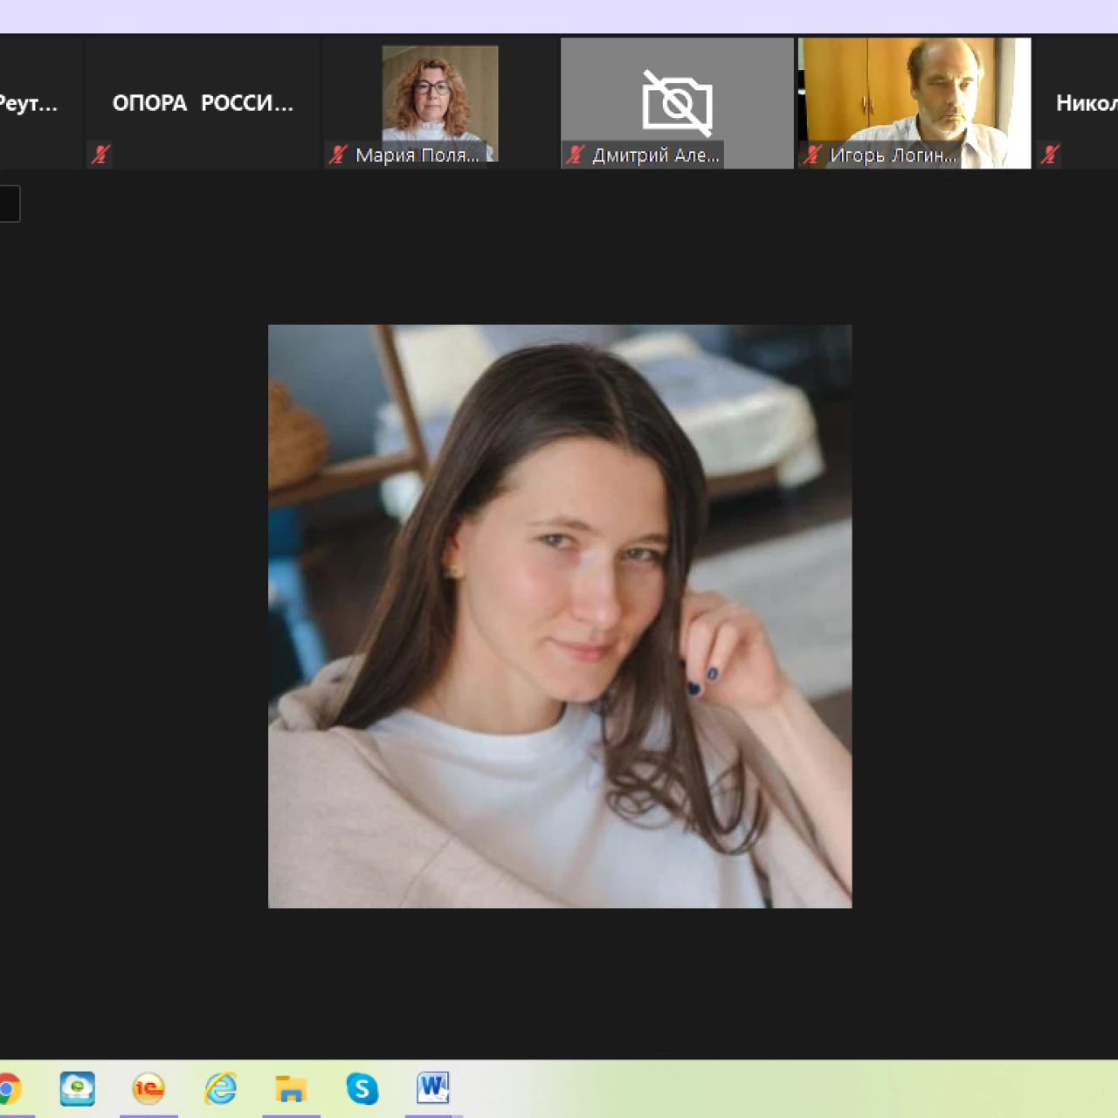The image size is (1118, 1118).
Task: Click the camera-off icon on Дмитрий's tile
Action: point(677,102)
